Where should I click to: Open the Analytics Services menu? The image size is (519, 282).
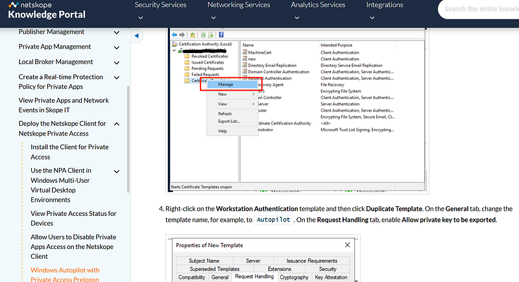coord(318,5)
